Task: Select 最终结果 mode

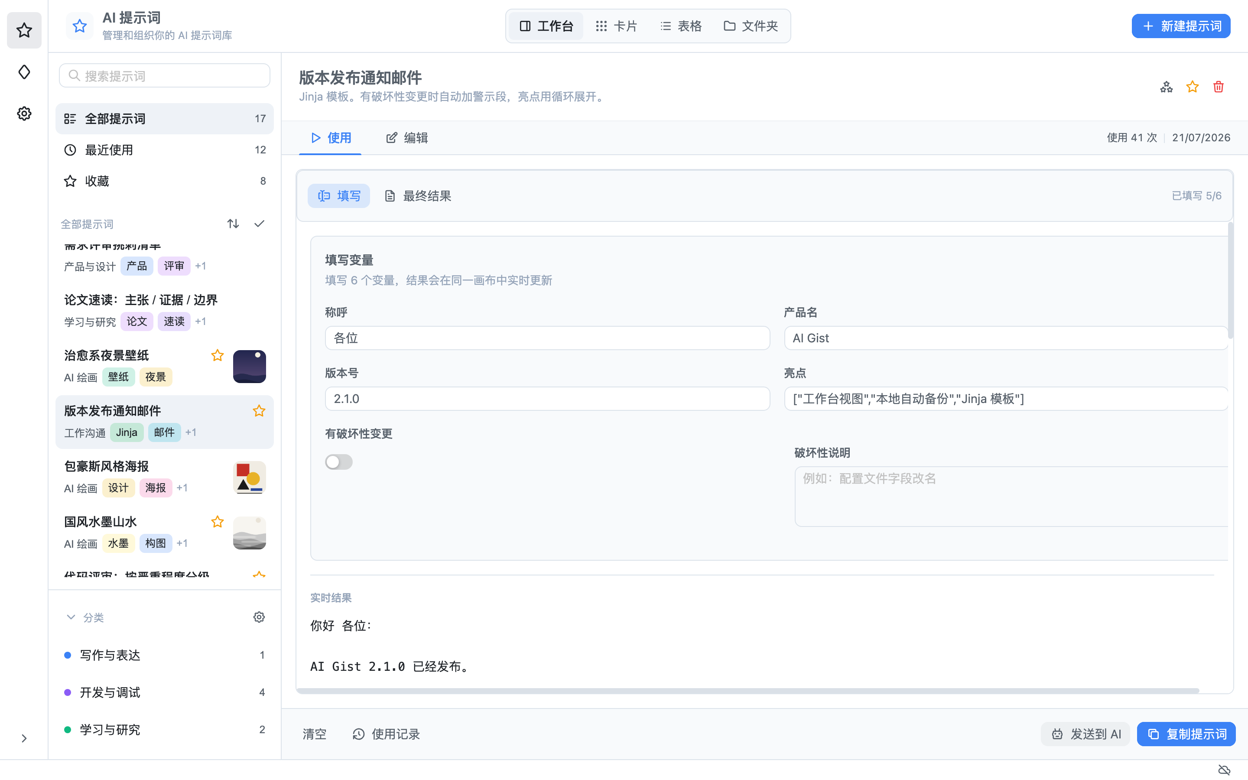Action: tap(418, 196)
